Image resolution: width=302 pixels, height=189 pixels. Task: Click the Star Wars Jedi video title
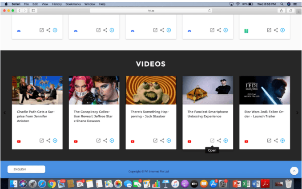point(264,114)
